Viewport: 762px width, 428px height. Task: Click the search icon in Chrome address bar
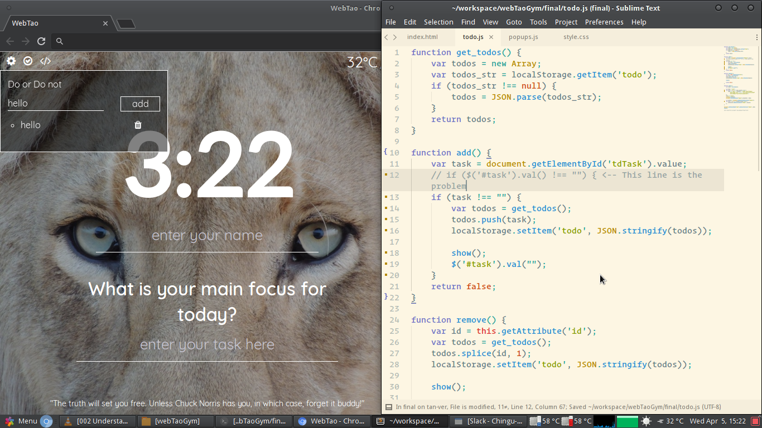click(x=60, y=41)
